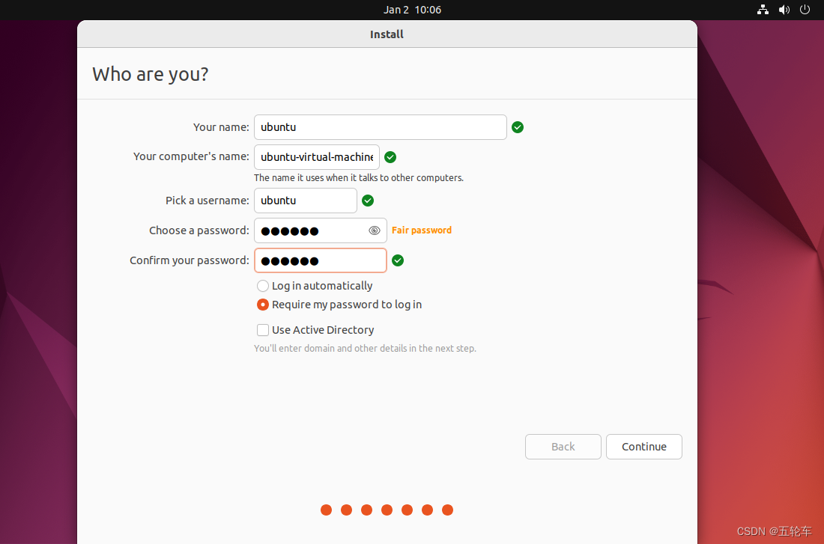Click green checkmark beside computer's name field
The width and height of the screenshot is (824, 544).
tap(390, 157)
